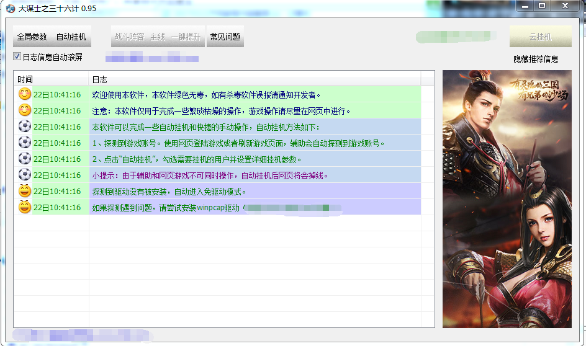Click the app icon in the title bar
The width and height of the screenshot is (586, 346).
pos(11,8)
